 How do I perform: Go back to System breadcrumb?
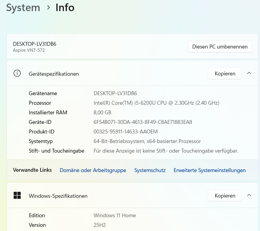23,7
